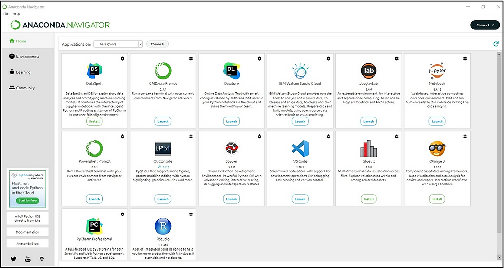Launch IBM Watson Studio Cloud

pos(300,121)
